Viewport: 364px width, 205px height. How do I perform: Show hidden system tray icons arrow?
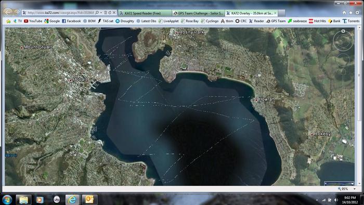[317, 200]
